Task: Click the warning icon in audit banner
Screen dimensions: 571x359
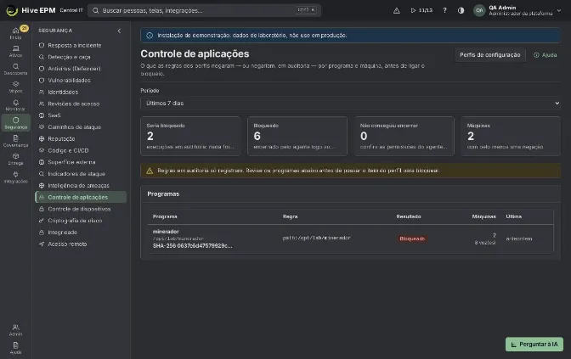Action: click(150, 171)
